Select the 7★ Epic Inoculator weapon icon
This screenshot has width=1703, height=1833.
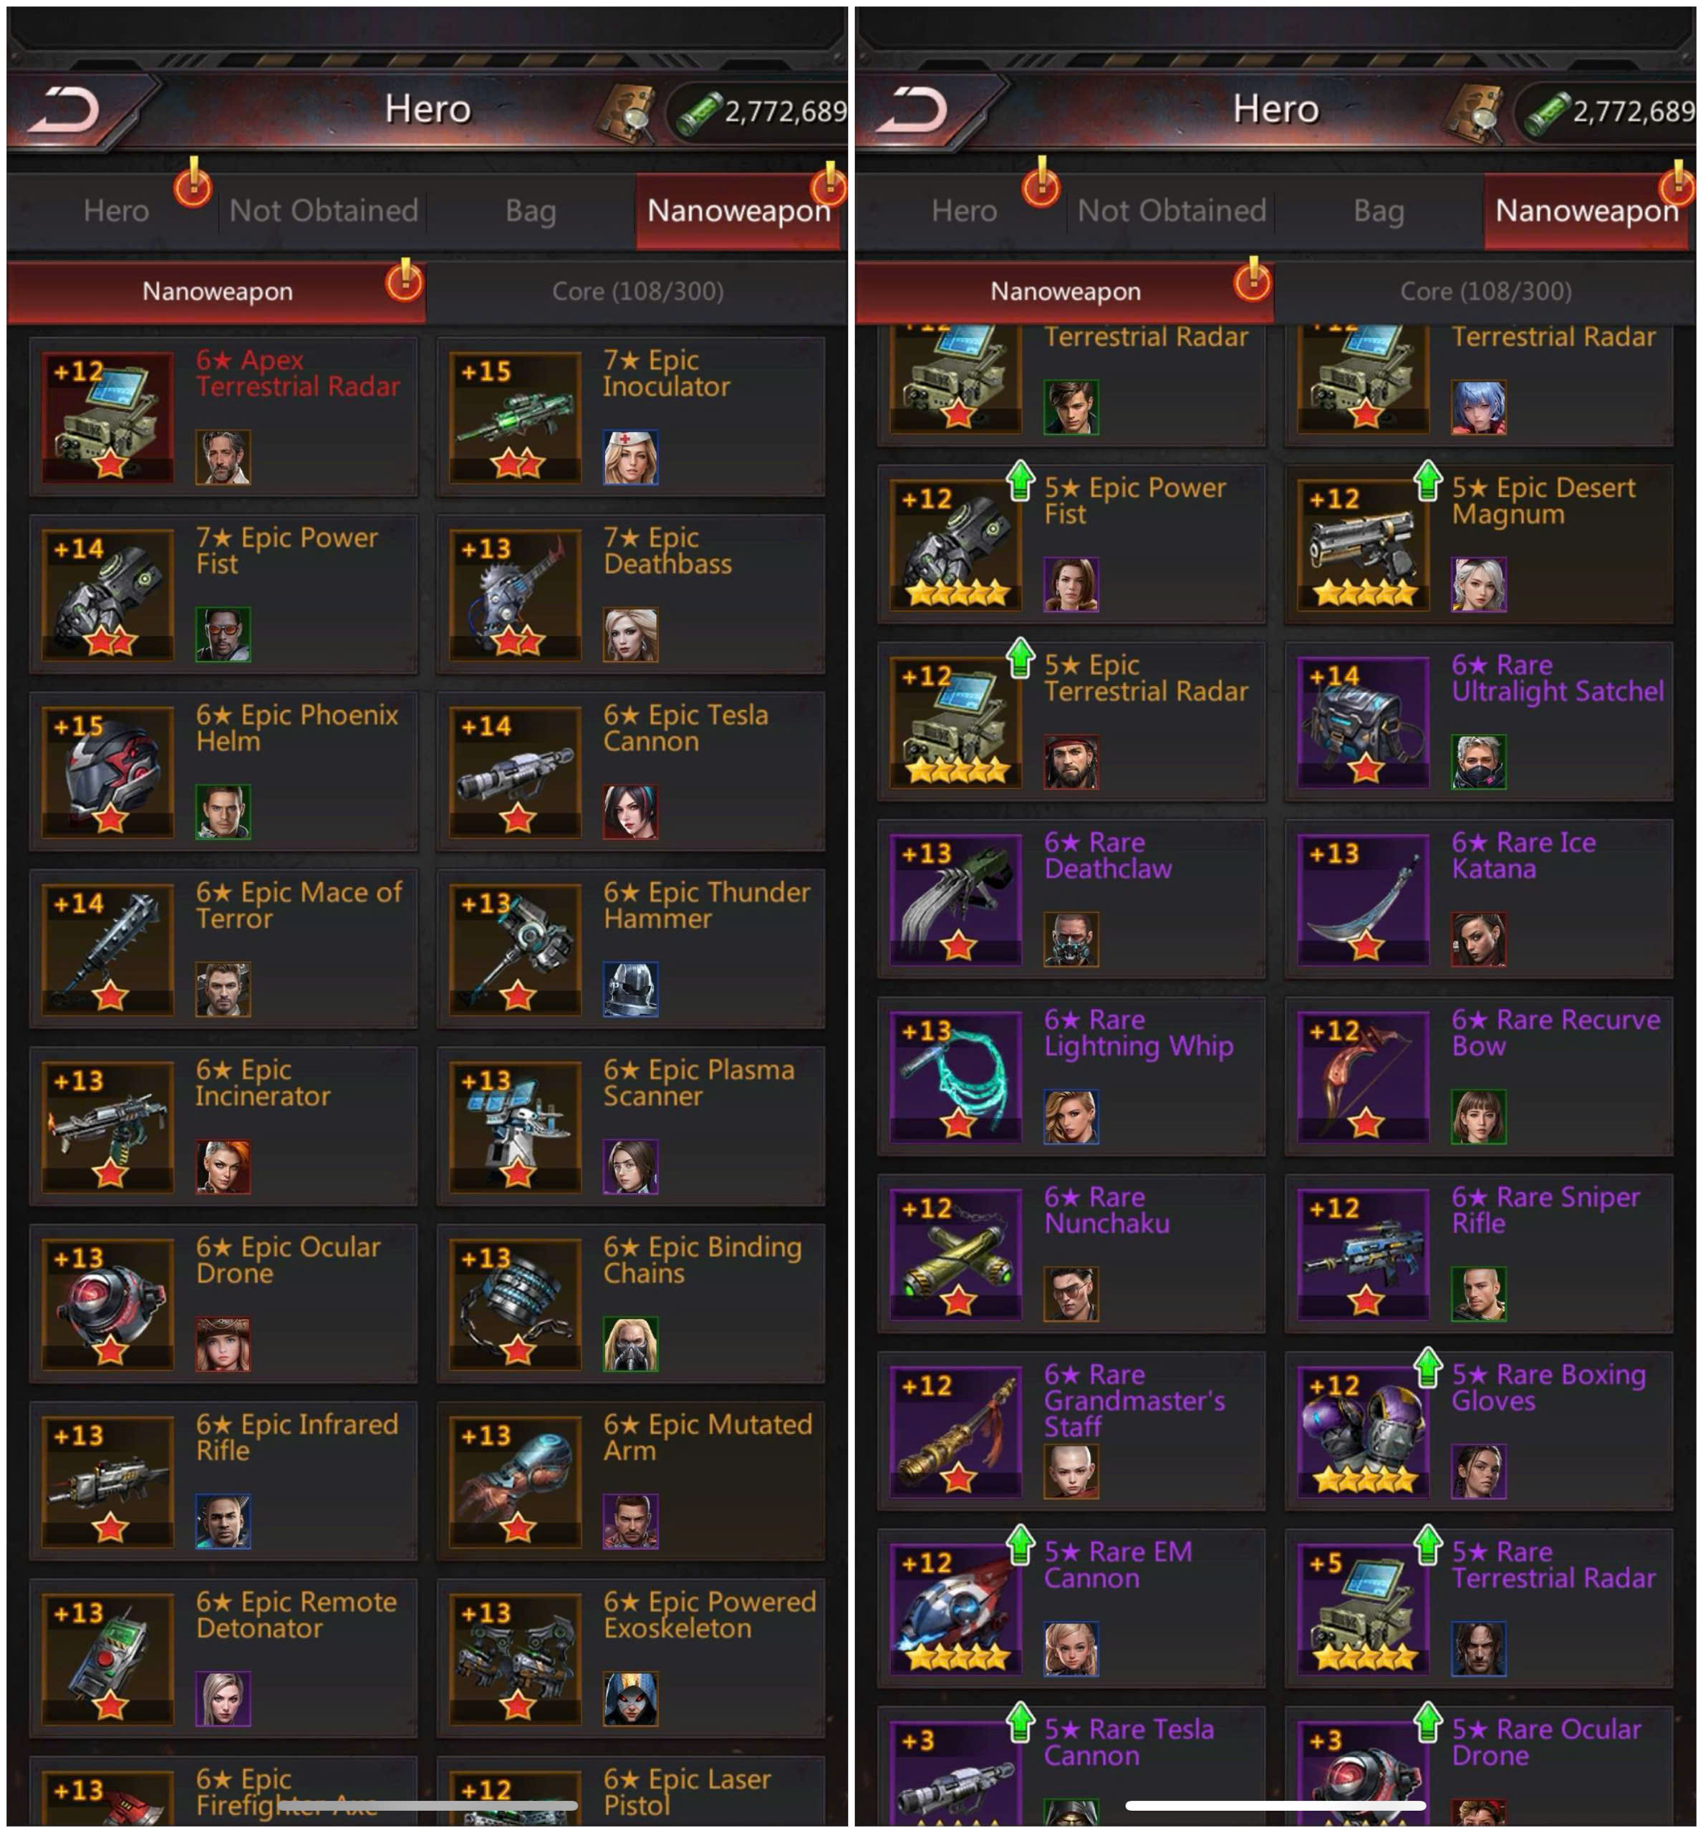516,417
